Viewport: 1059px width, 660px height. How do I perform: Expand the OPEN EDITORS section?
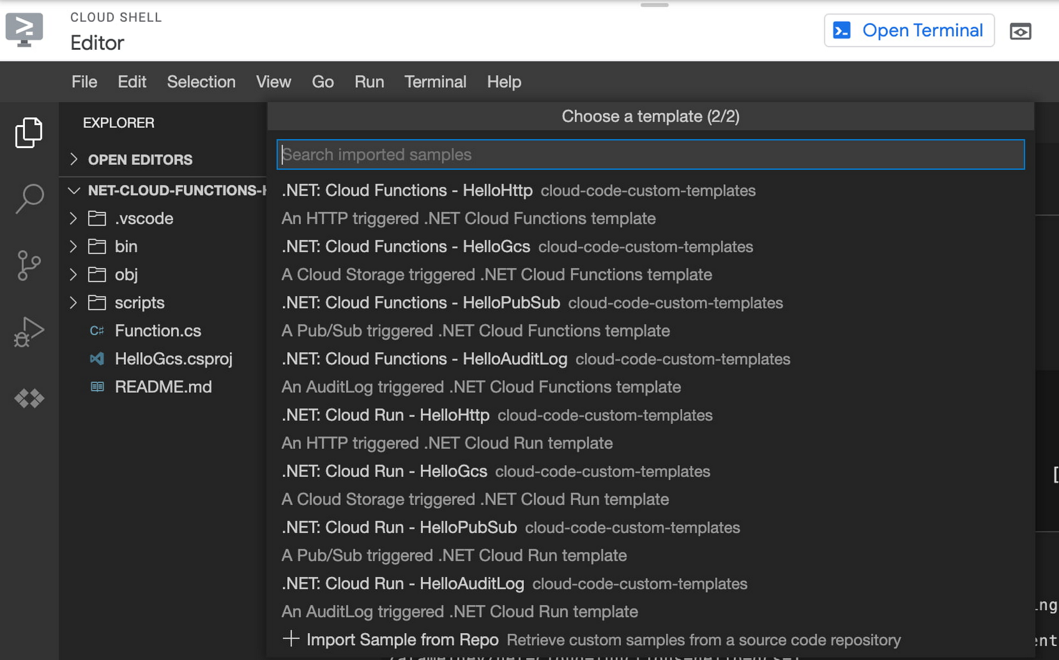point(74,159)
